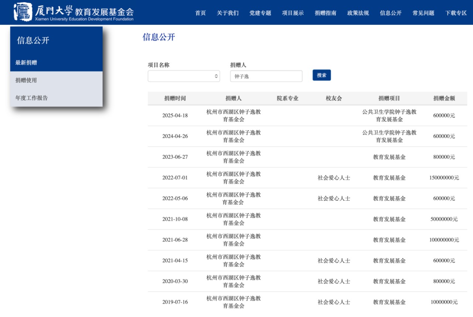Select 党建专题 from the navigation bar
Viewport: 473px width, 317px height.
(259, 12)
